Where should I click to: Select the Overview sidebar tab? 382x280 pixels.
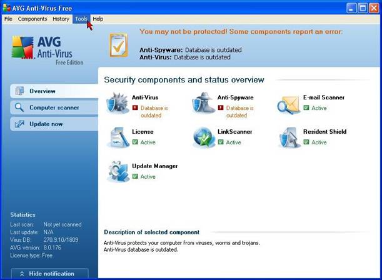(x=54, y=91)
